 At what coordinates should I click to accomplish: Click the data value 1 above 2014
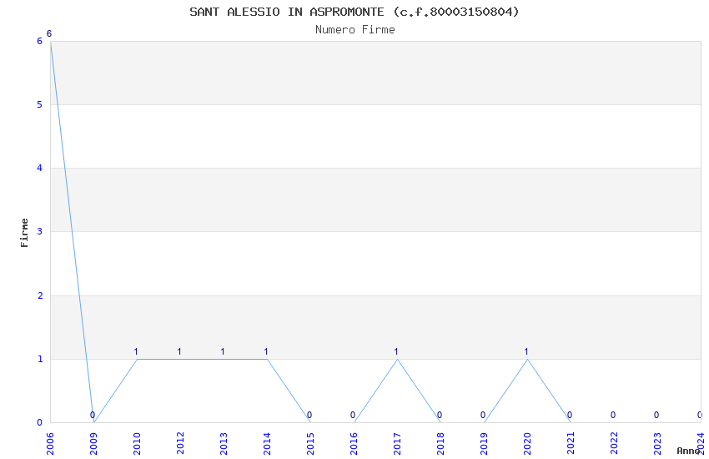266,352
